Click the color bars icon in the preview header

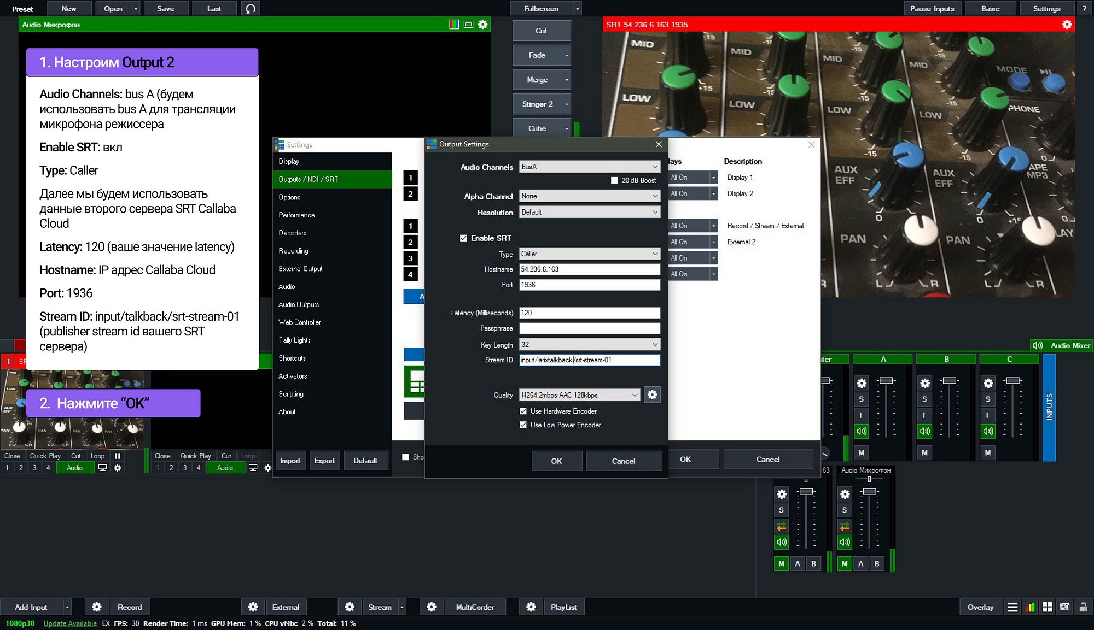tap(454, 25)
